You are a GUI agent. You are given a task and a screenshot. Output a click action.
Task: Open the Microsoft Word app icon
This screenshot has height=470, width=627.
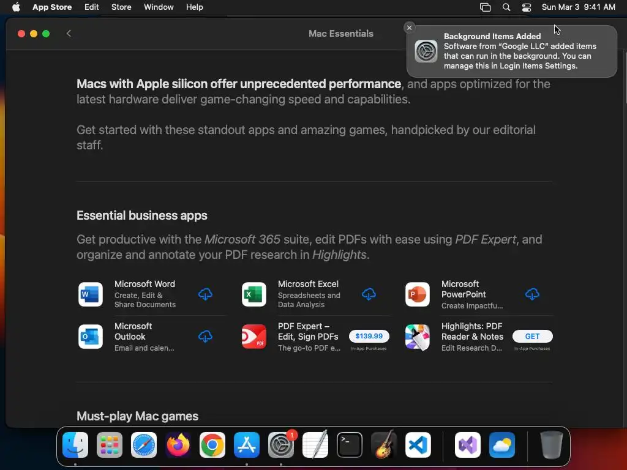(x=91, y=294)
